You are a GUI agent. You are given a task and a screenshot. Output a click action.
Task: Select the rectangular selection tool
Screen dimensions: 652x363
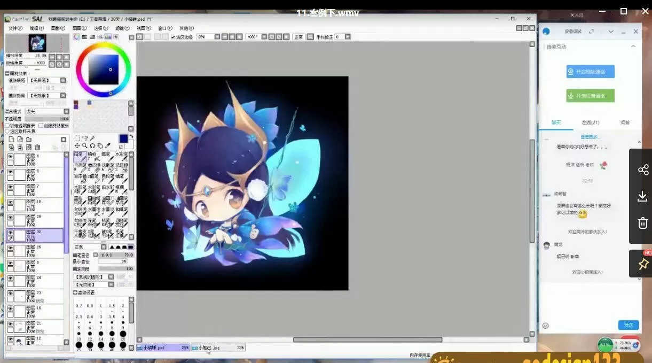click(x=77, y=138)
